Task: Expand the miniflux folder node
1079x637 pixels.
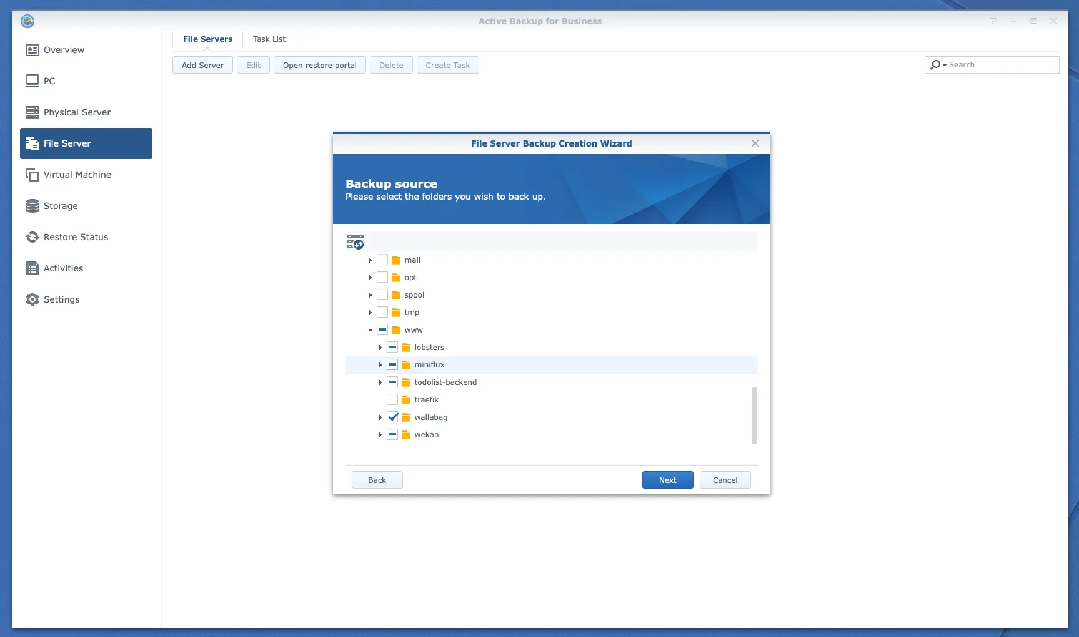Action: point(380,365)
